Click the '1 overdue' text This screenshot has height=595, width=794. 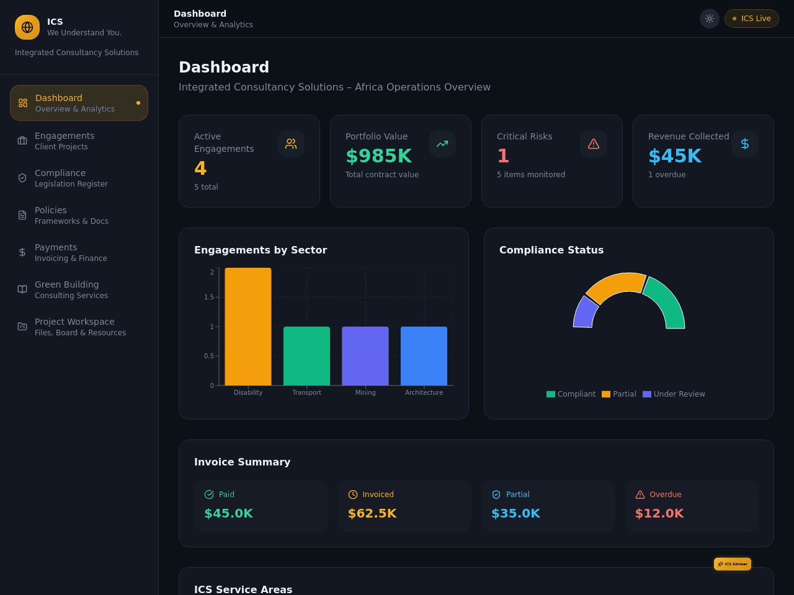click(x=667, y=175)
